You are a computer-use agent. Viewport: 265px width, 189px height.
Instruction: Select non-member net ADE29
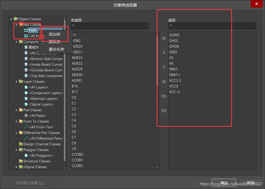click(77, 69)
